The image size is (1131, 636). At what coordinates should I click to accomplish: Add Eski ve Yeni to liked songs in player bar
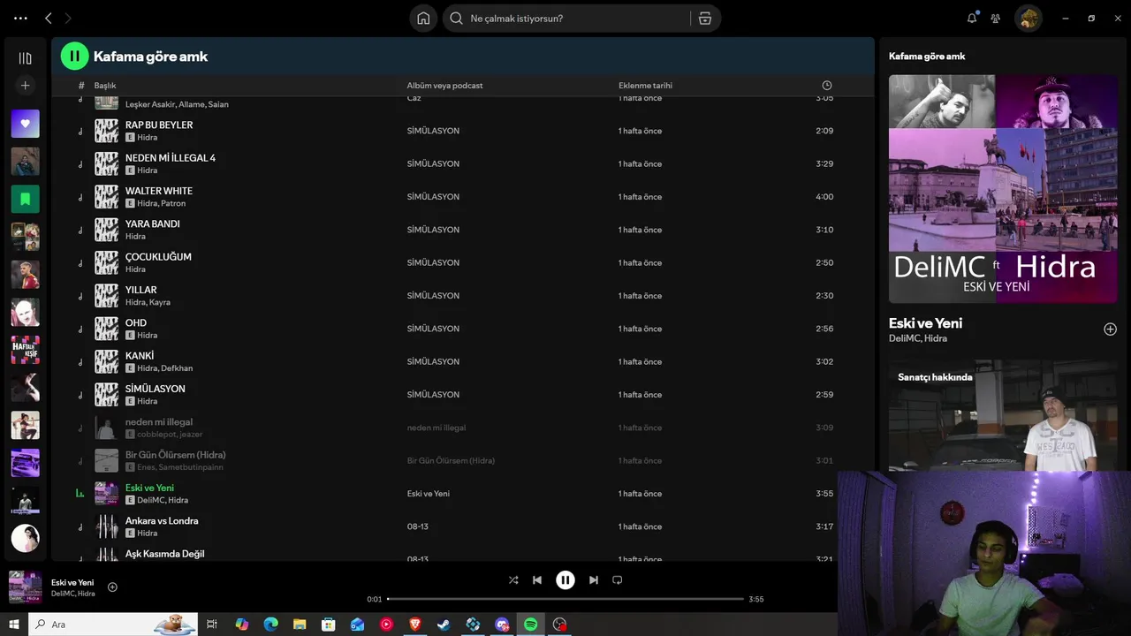[x=112, y=587]
